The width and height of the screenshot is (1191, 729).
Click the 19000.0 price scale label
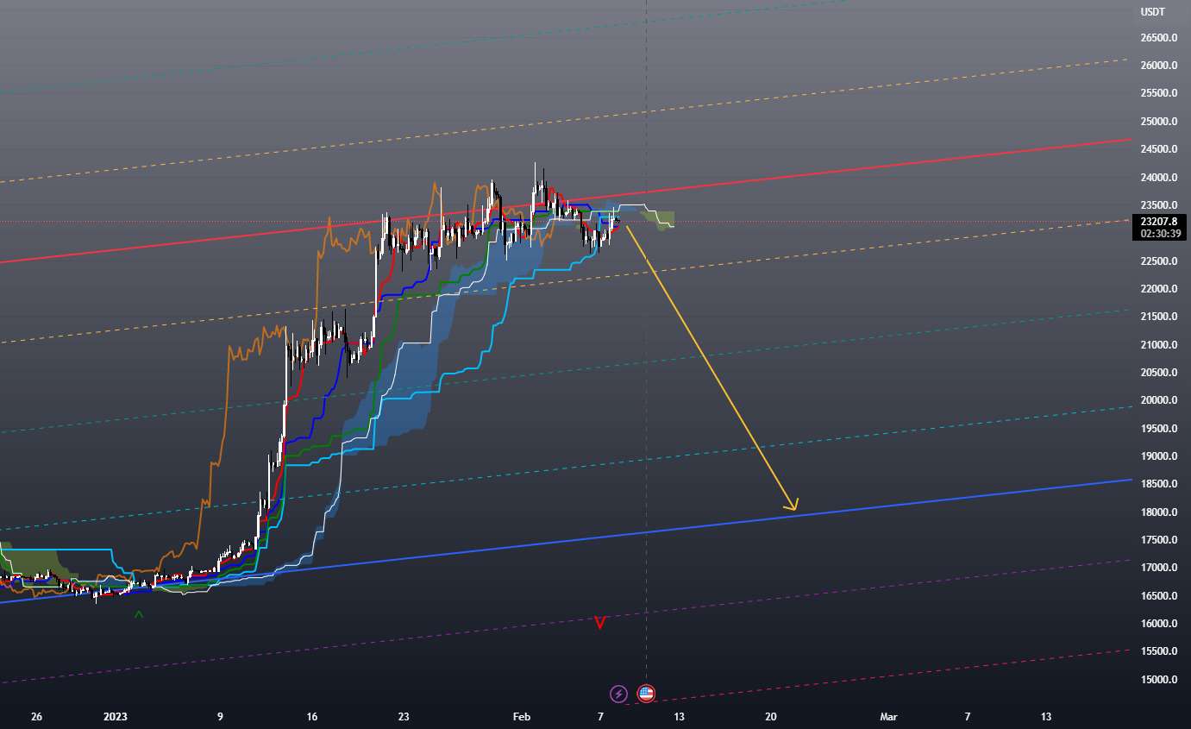[1158, 456]
